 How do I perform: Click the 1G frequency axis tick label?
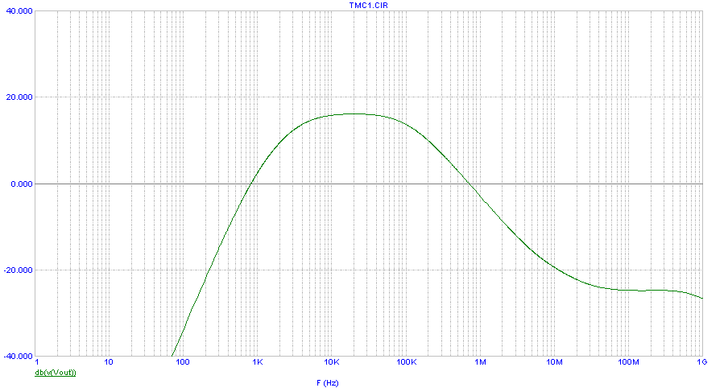point(701,362)
